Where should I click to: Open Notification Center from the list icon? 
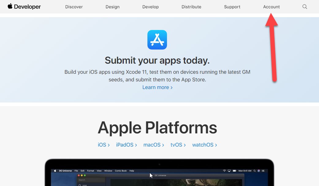[x=263, y=171]
